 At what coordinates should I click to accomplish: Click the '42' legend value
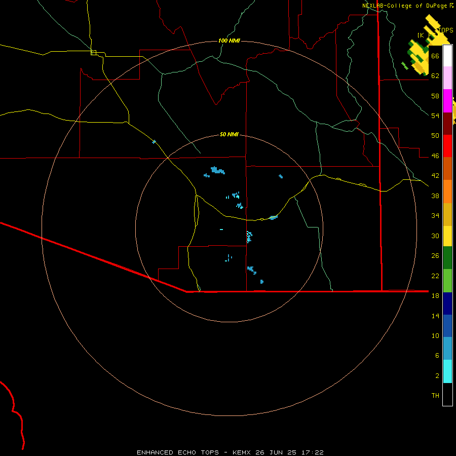pyautogui.click(x=435, y=176)
